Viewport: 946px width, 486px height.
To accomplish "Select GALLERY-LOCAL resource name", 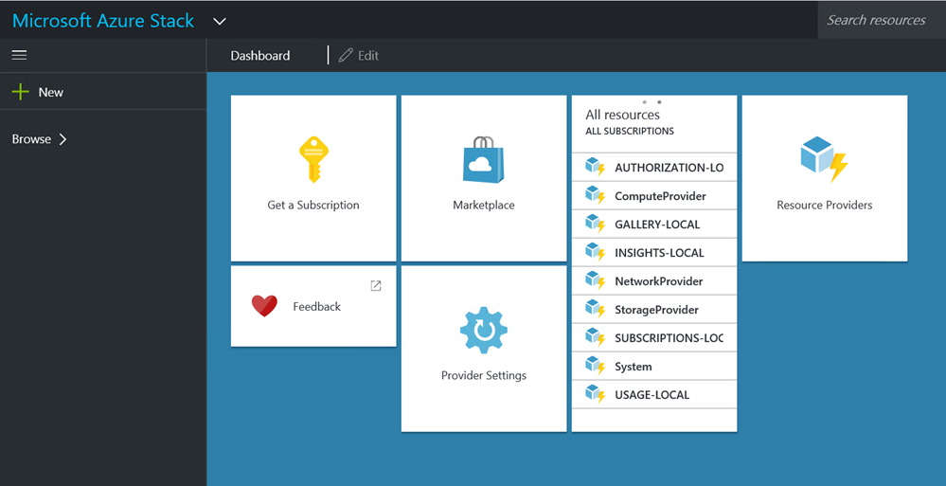I will click(657, 225).
